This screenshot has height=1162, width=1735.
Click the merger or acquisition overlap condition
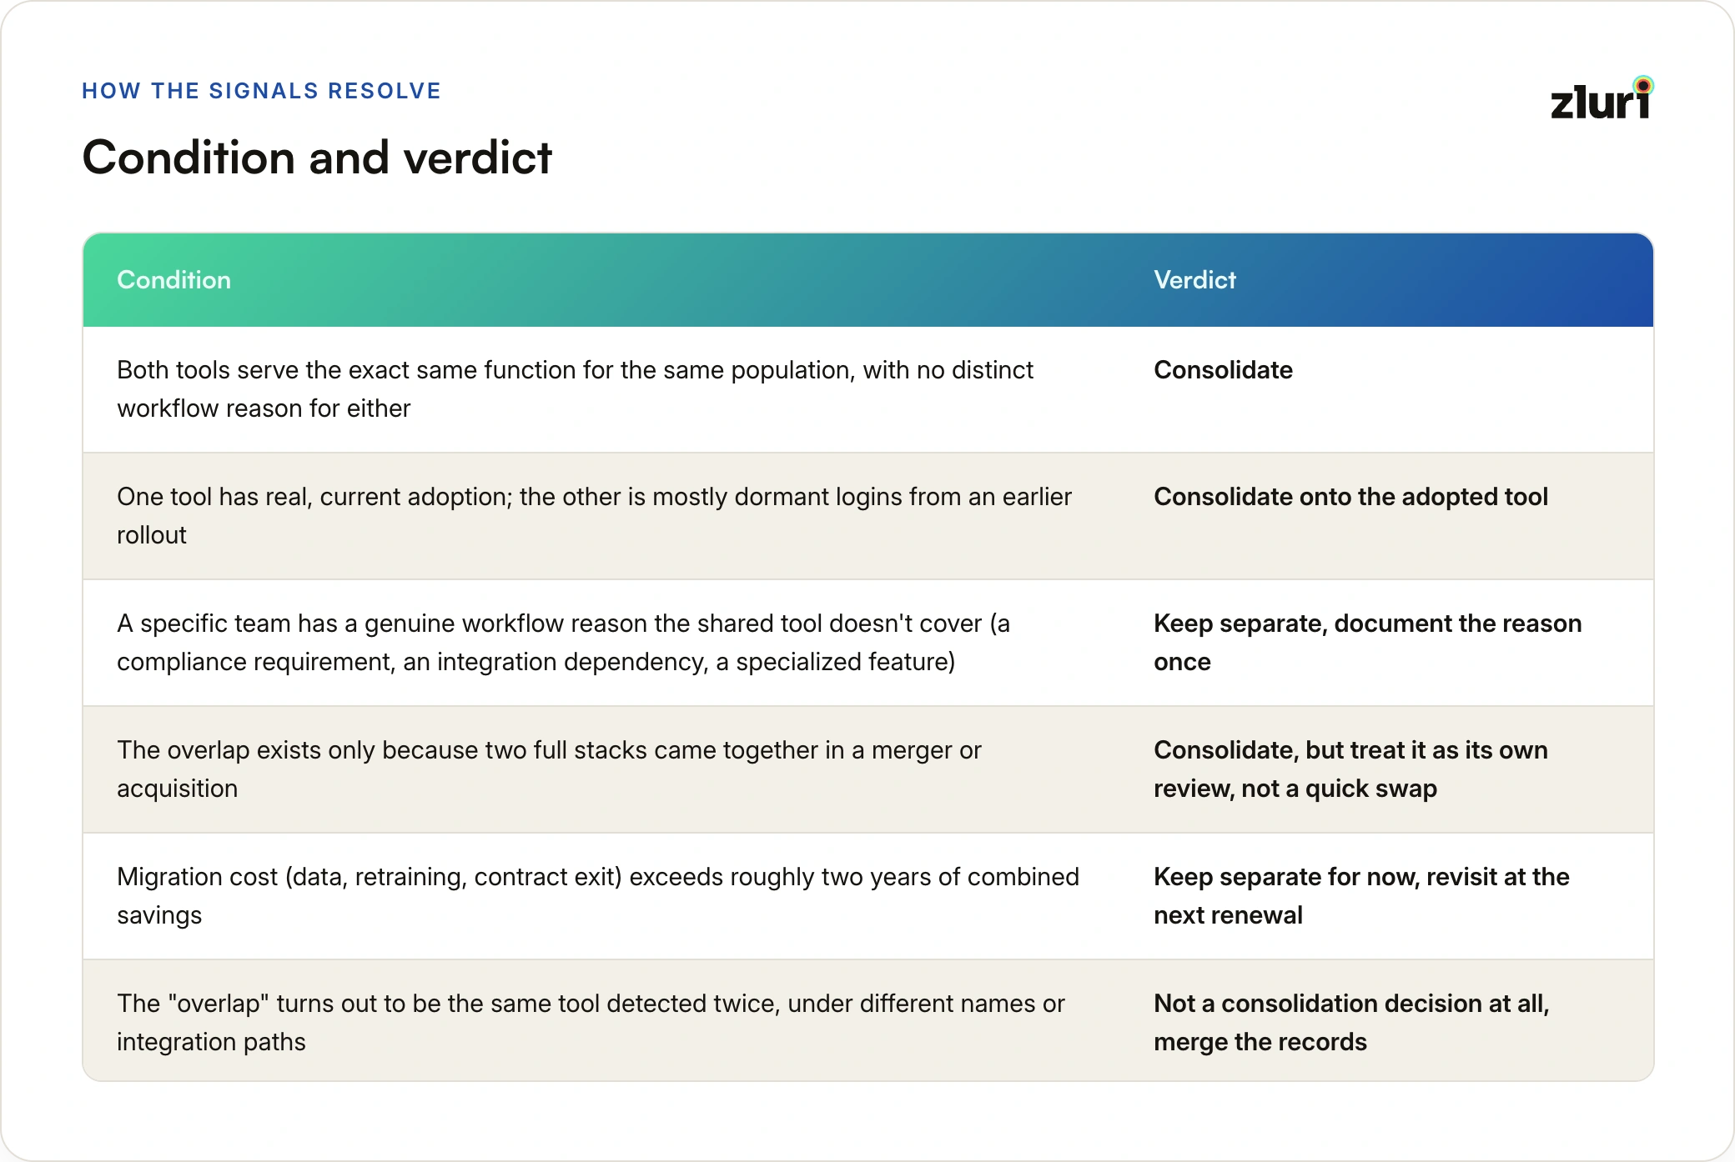[x=549, y=769]
